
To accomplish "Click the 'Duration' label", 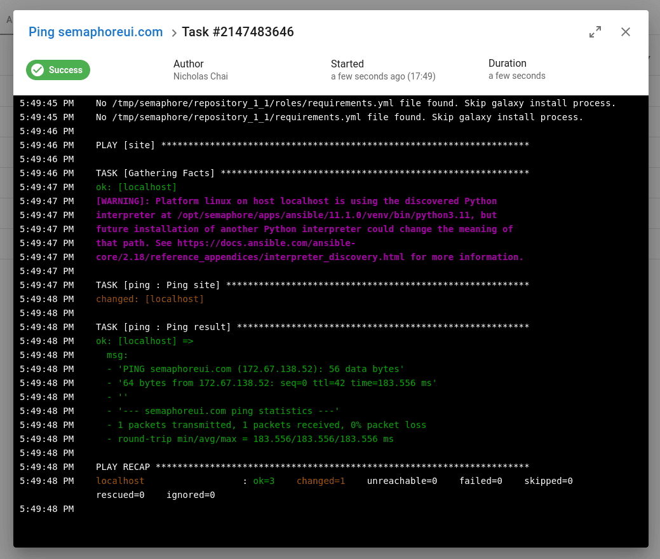I will pos(507,64).
